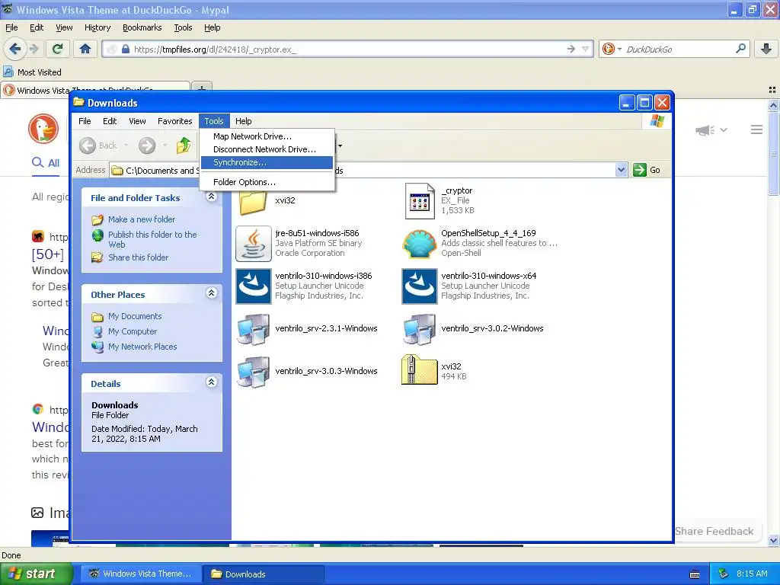Click the green Go arrow button
This screenshot has height=585, width=780.
pyautogui.click(x=639, y=170)
